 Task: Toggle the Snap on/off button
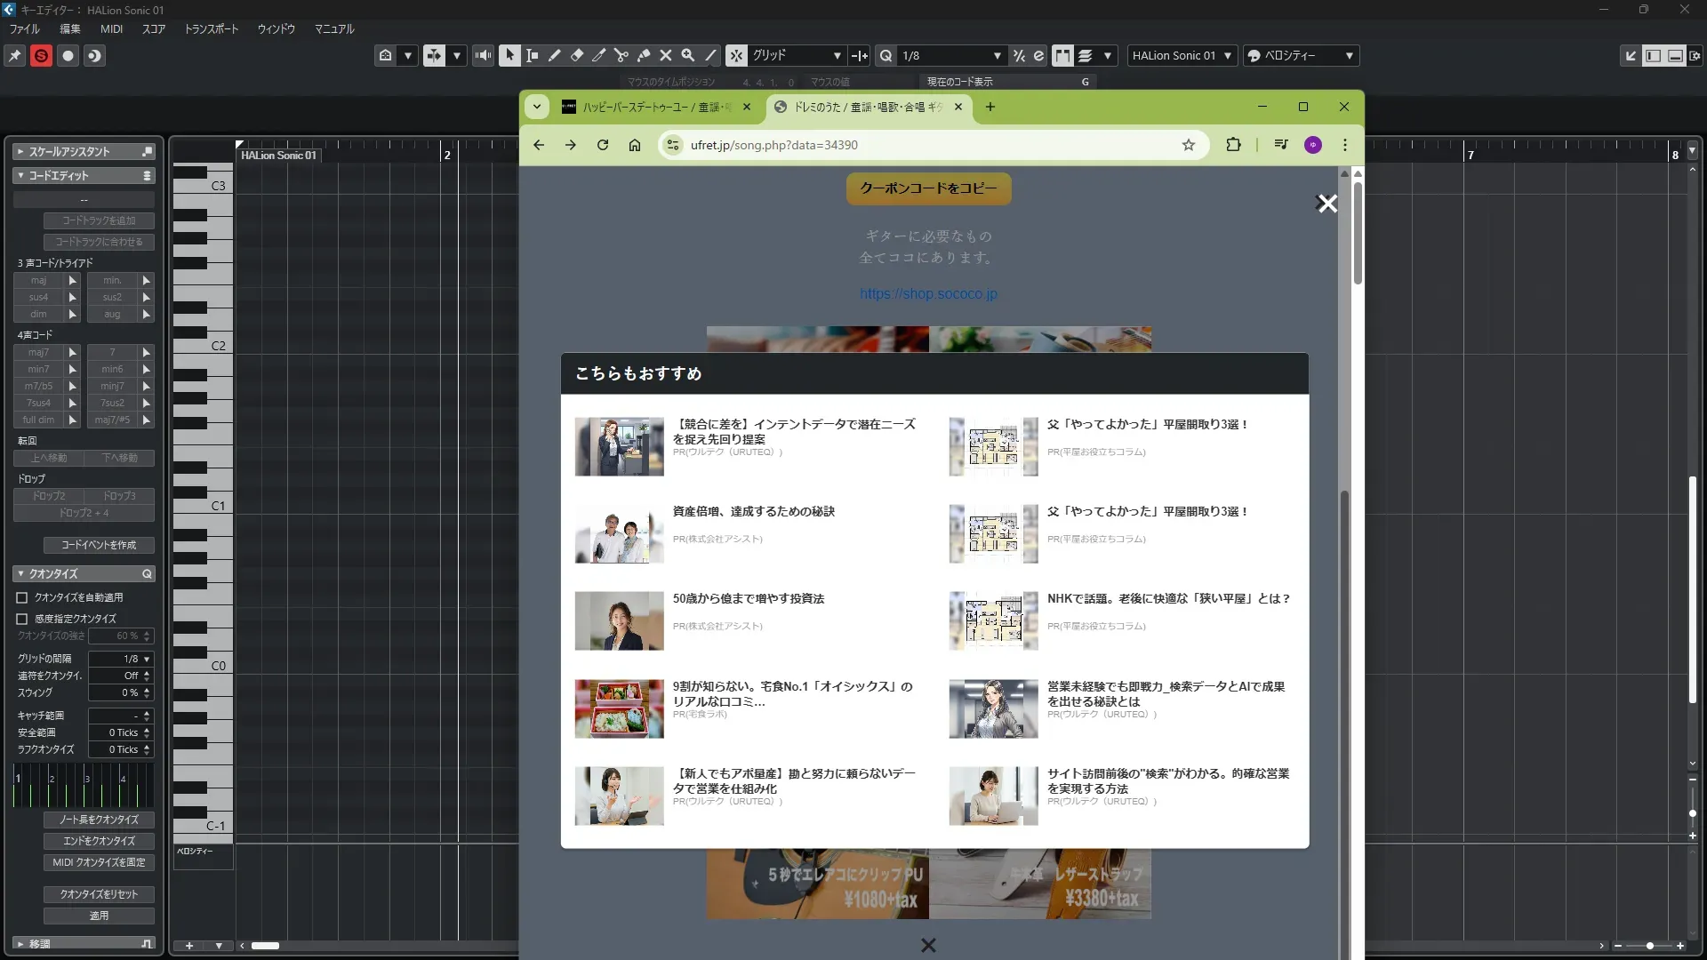736,55
